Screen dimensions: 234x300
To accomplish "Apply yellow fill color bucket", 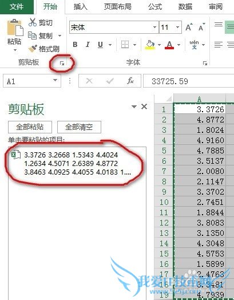I will (x=150, y=45).
